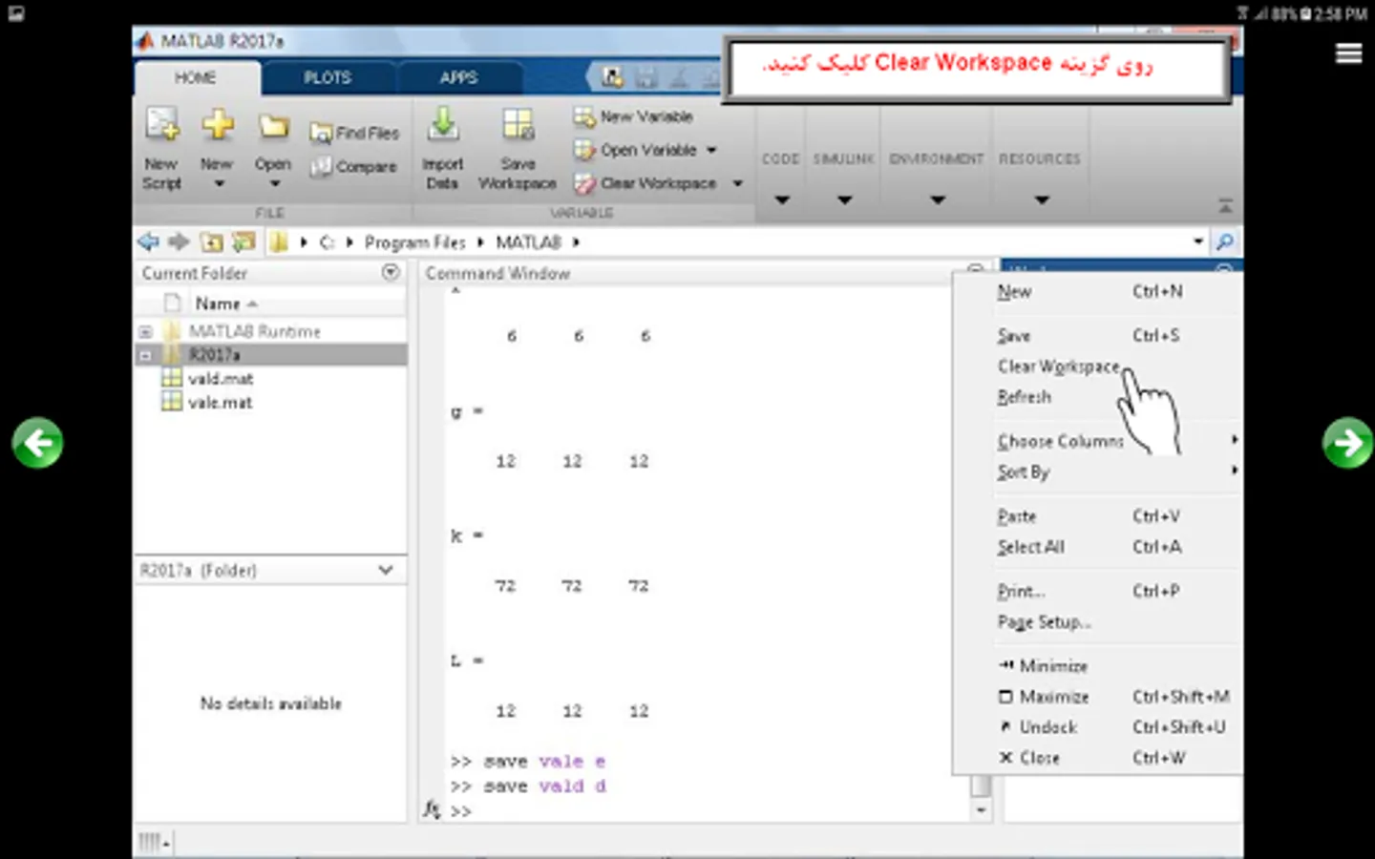The height and width of the screenshot is (859, 1375).
Task: Click the Compare tool
Action: [353, 166]
